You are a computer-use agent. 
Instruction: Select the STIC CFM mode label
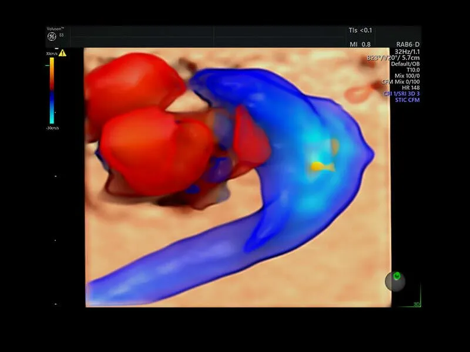407,100
